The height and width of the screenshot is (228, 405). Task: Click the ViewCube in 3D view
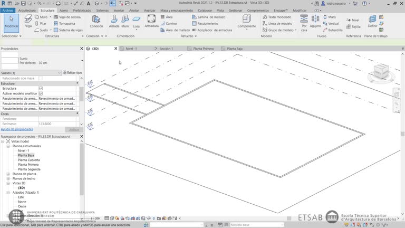tap(382, 71)
